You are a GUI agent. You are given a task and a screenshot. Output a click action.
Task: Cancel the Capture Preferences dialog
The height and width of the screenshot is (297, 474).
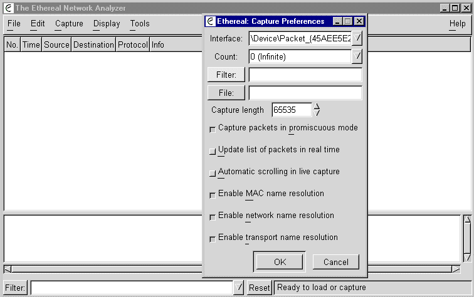point(336,262)
